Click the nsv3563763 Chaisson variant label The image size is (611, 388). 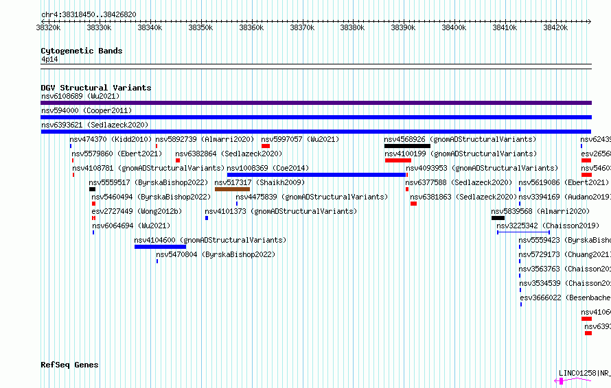564,269
